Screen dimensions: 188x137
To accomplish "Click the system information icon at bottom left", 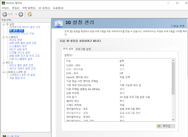I will 4,136.
